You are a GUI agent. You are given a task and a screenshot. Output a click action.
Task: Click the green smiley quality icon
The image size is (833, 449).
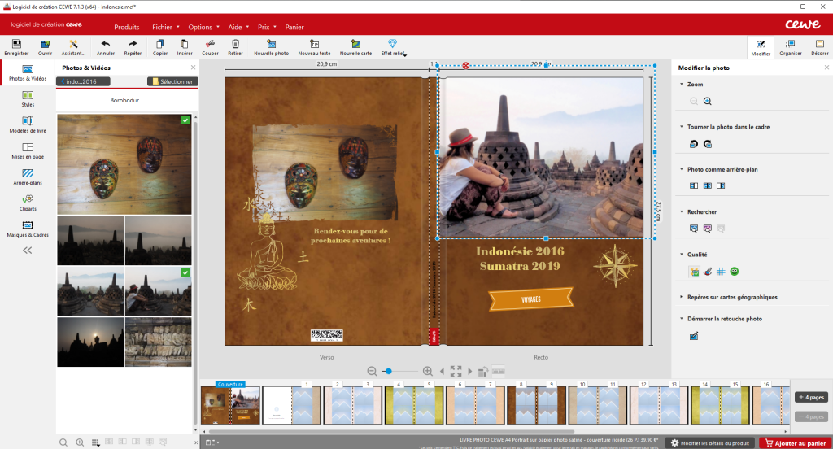click(734, 271)
